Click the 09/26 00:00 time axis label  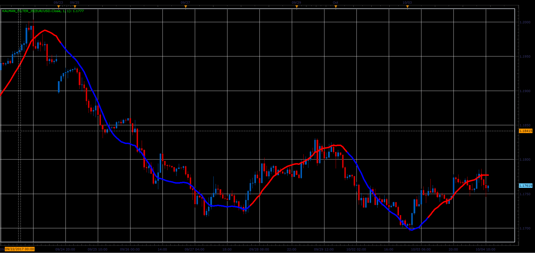[130, 249]
